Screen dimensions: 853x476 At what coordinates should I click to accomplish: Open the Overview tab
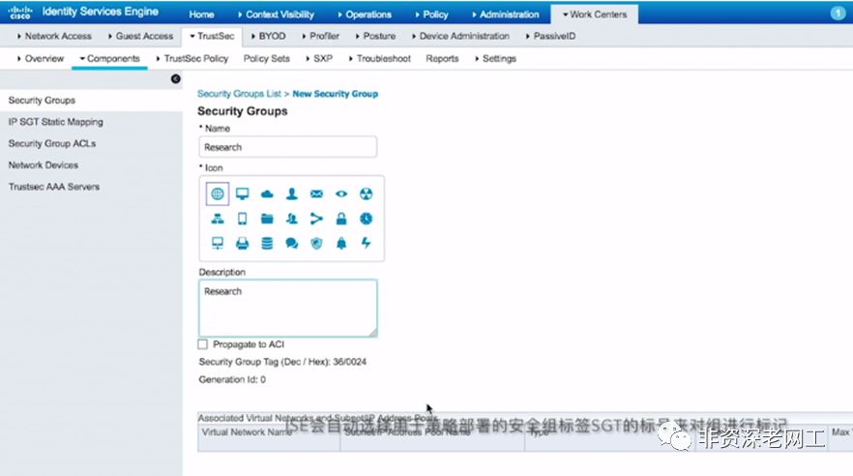click(41, 59)
